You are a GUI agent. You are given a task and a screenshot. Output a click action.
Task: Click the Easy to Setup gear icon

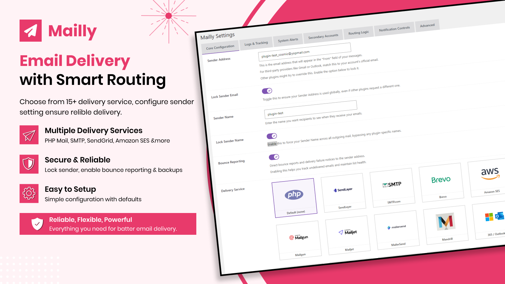coord(29,193)
